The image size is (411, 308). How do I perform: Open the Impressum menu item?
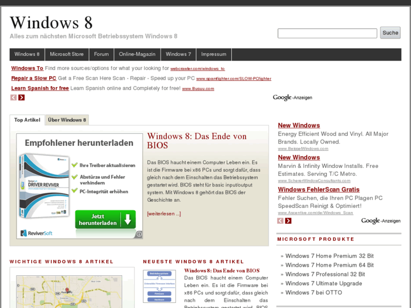pyautogui.click(x=214, y=54)
